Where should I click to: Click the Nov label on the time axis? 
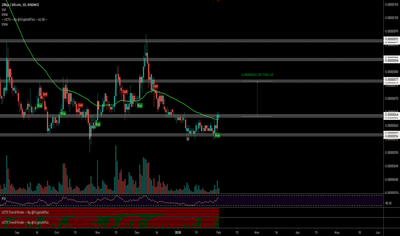pos(97,233)
